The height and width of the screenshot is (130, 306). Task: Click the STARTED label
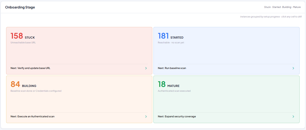click(177, 38)
